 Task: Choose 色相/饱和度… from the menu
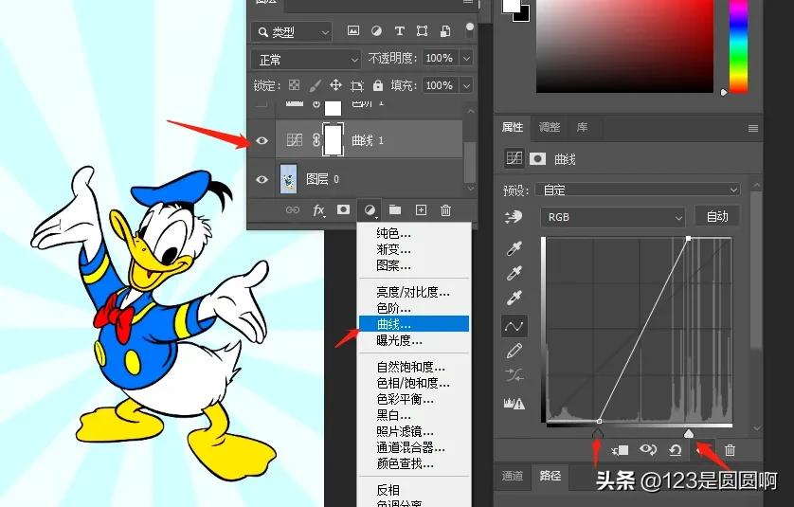pos(413,383)
